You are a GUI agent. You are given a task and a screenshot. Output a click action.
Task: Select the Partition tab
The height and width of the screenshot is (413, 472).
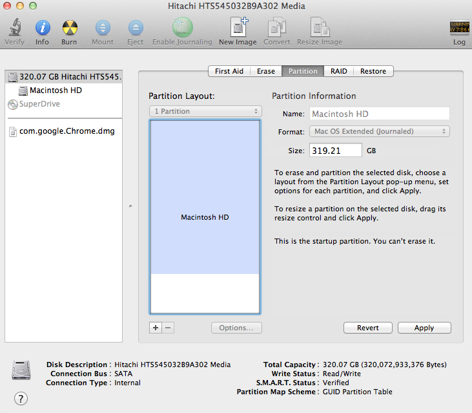[303, 71]
